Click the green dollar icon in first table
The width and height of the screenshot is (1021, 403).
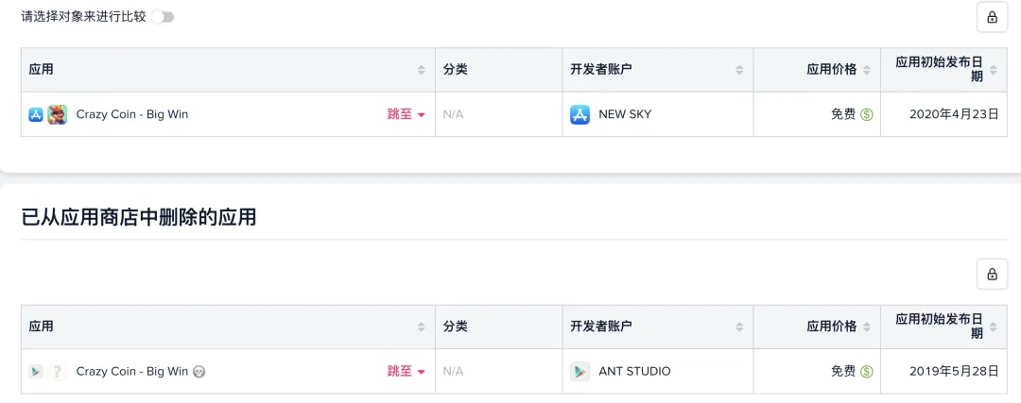(x=867, y=114)
